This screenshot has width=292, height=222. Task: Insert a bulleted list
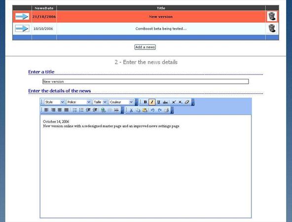click(x=74, y=110)
